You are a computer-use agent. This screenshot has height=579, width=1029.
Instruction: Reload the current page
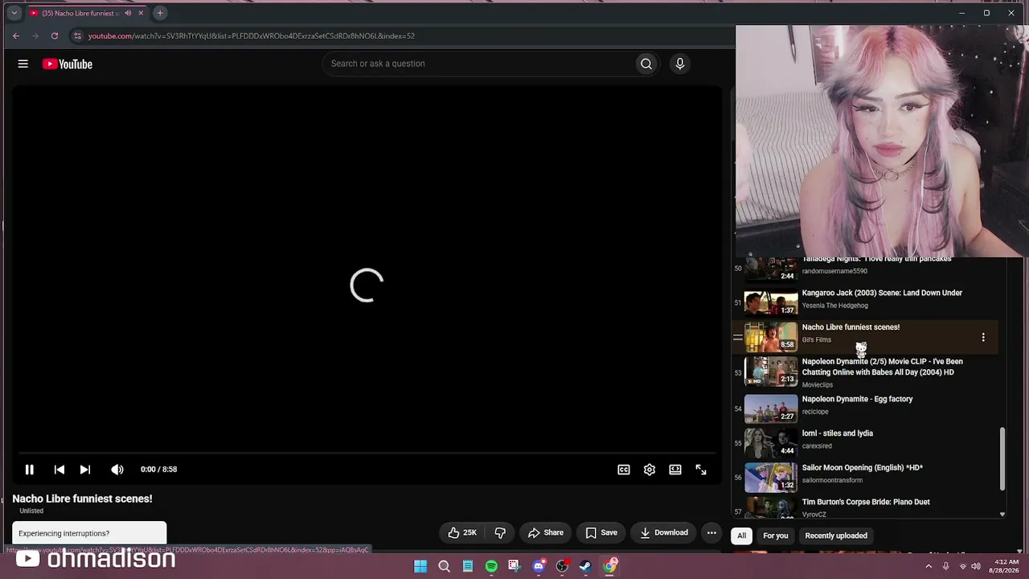(x=55, y=36)
